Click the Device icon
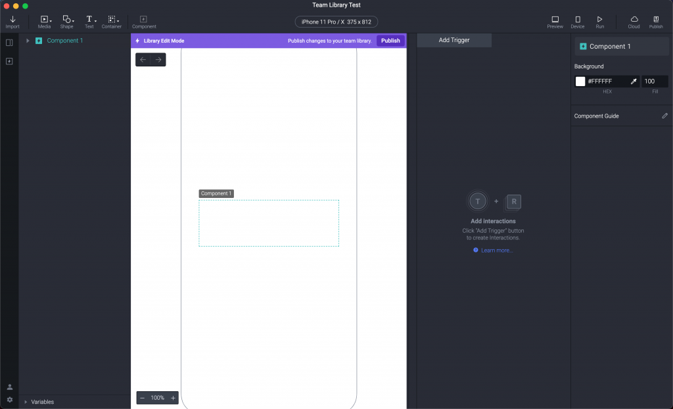673x409 pixels. click(x=577, y=22)
